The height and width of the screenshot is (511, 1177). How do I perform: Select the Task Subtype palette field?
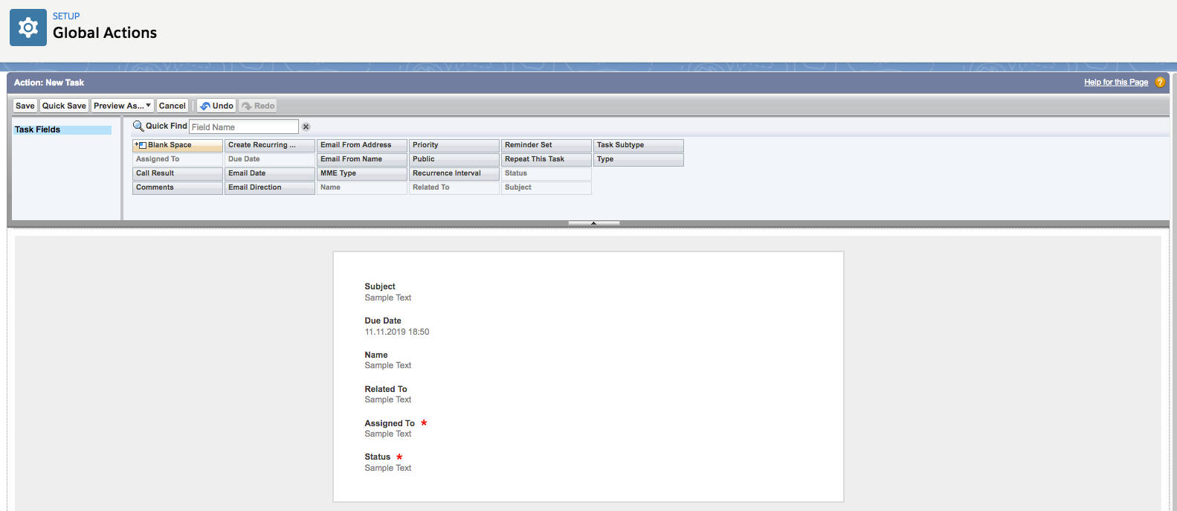pos(638,145)
